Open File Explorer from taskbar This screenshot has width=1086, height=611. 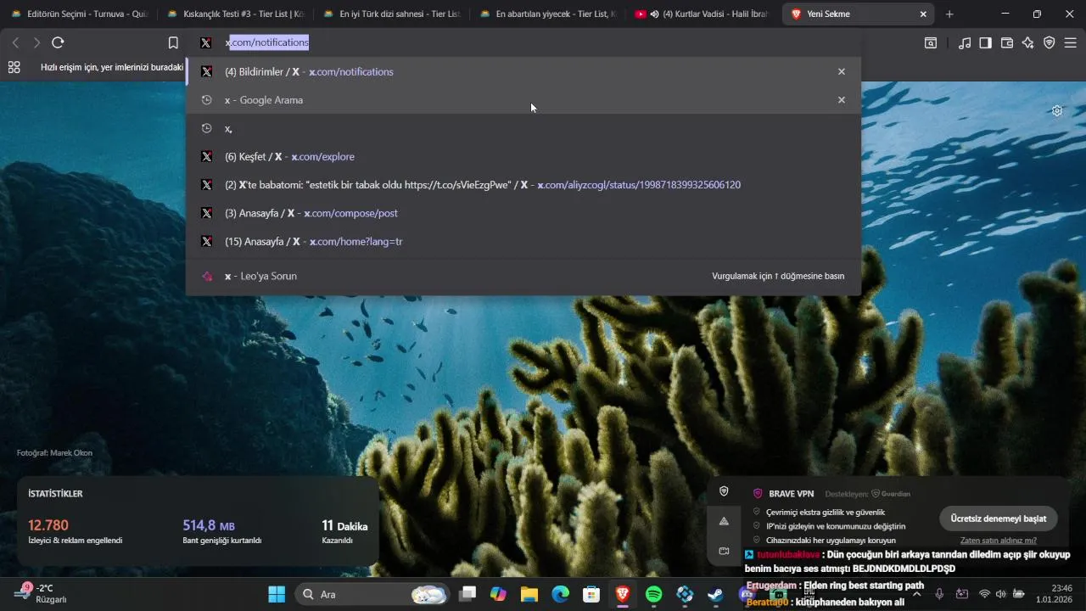coord(529,594)
